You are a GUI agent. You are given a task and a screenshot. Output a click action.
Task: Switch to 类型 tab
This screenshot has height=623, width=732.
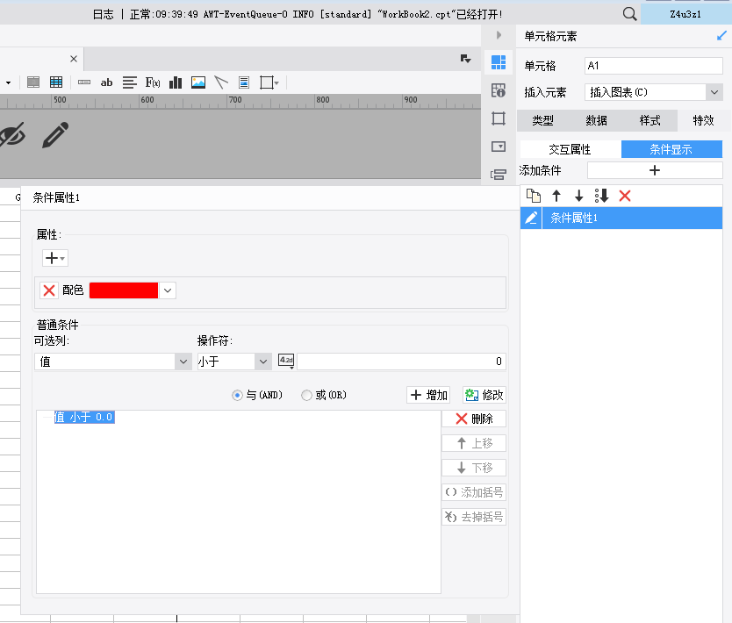pos(543,121)
